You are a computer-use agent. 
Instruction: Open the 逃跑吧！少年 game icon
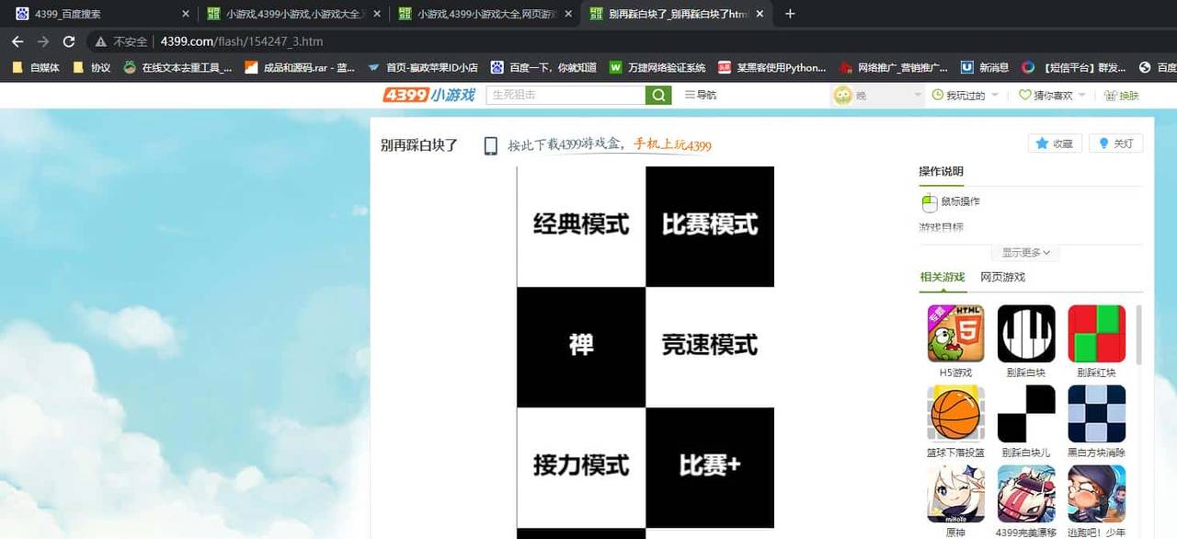pyautogui.click(x=1096, y=492)
